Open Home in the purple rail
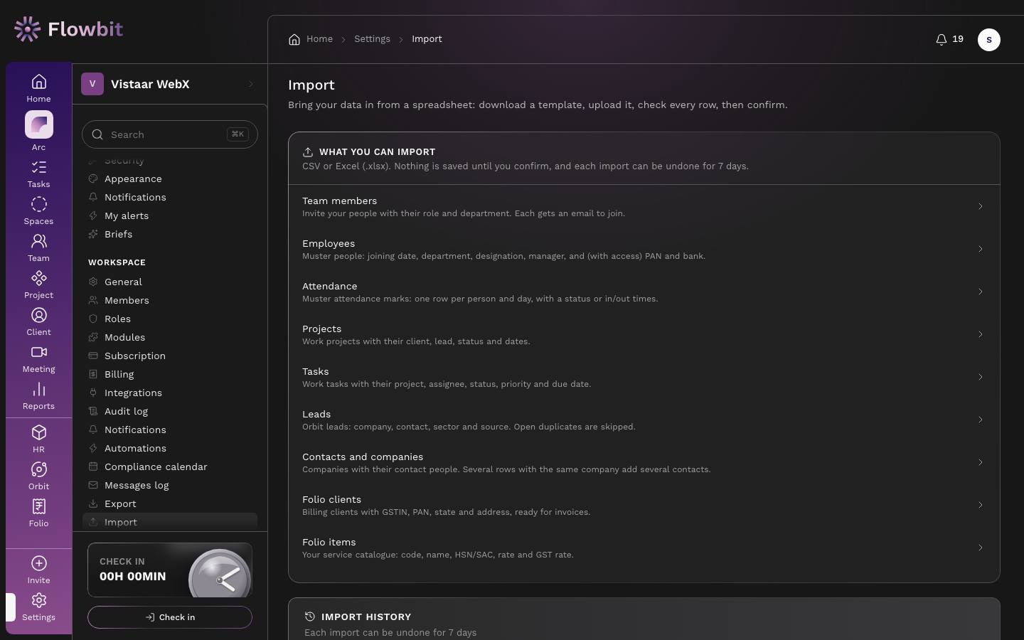 38,88
